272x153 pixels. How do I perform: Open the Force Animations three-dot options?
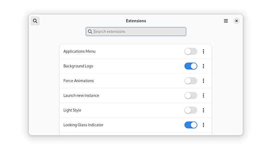[x=203, y=81]
